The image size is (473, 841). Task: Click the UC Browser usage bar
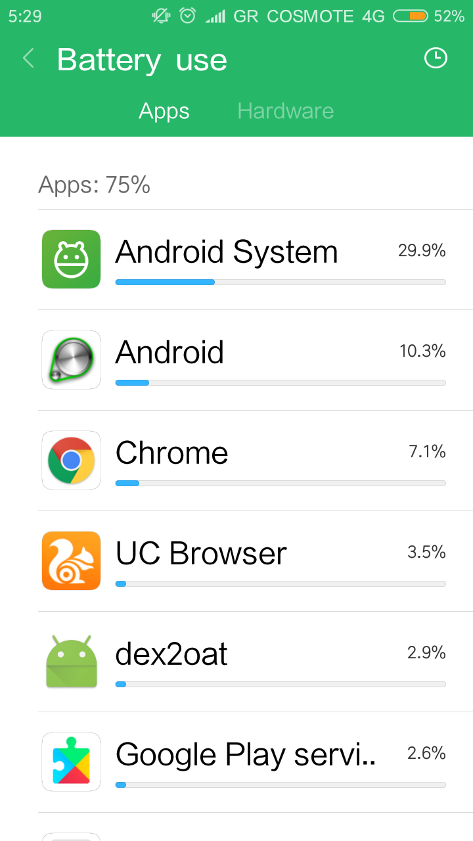(281, 583)
